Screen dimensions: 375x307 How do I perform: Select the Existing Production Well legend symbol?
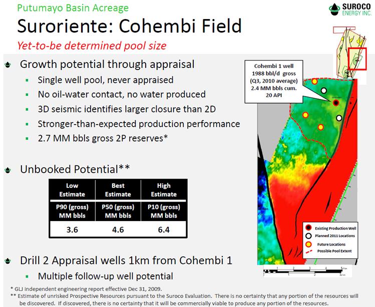pos(308,227)
